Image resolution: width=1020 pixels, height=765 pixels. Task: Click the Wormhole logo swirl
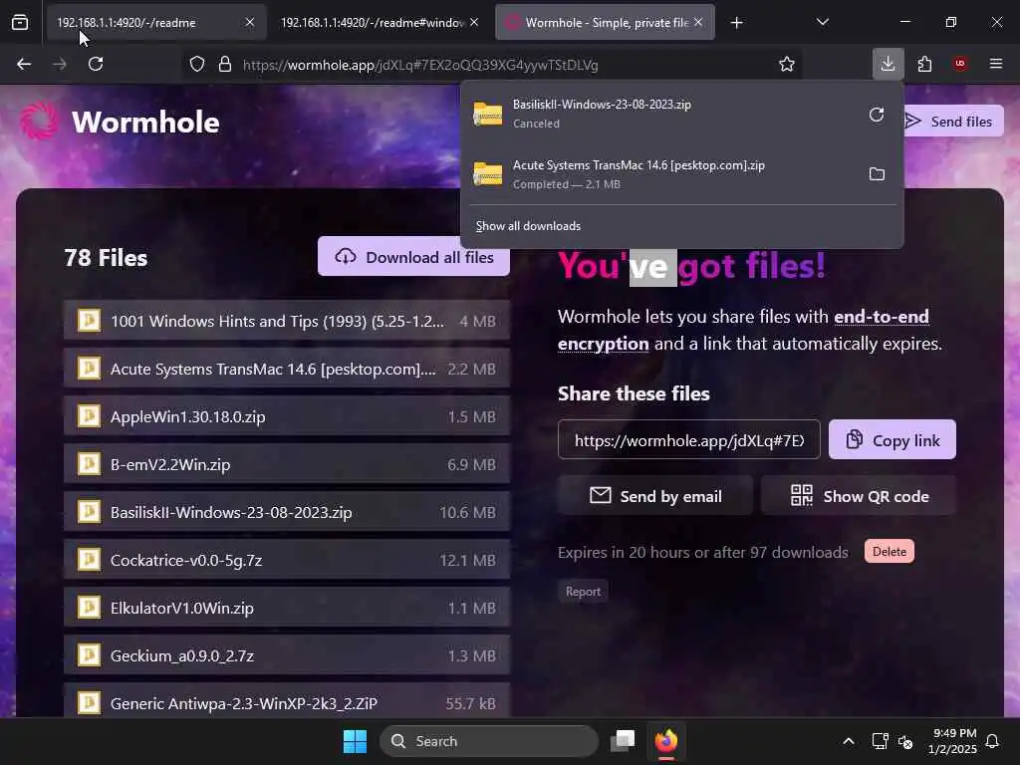pos(39,121)
